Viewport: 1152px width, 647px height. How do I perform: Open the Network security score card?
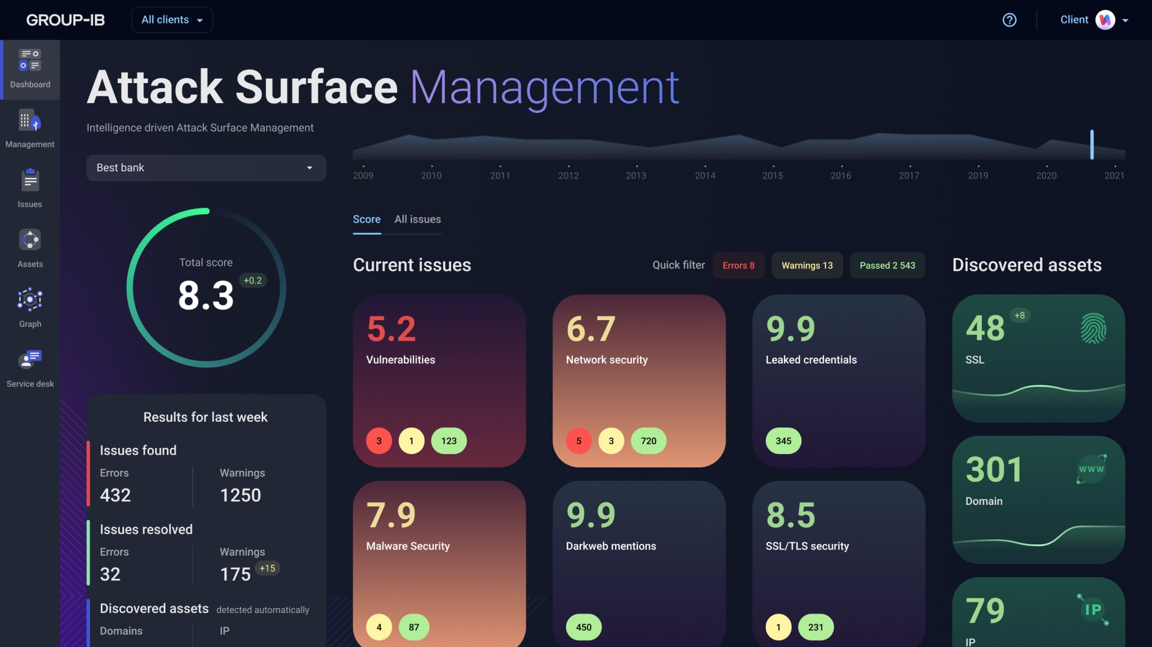pyautogui.click(x=639, y=381)
